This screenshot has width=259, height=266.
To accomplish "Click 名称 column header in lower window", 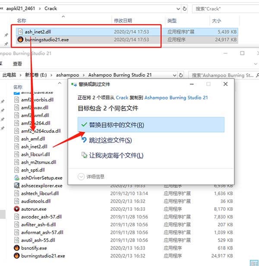I will pos(18,87).
